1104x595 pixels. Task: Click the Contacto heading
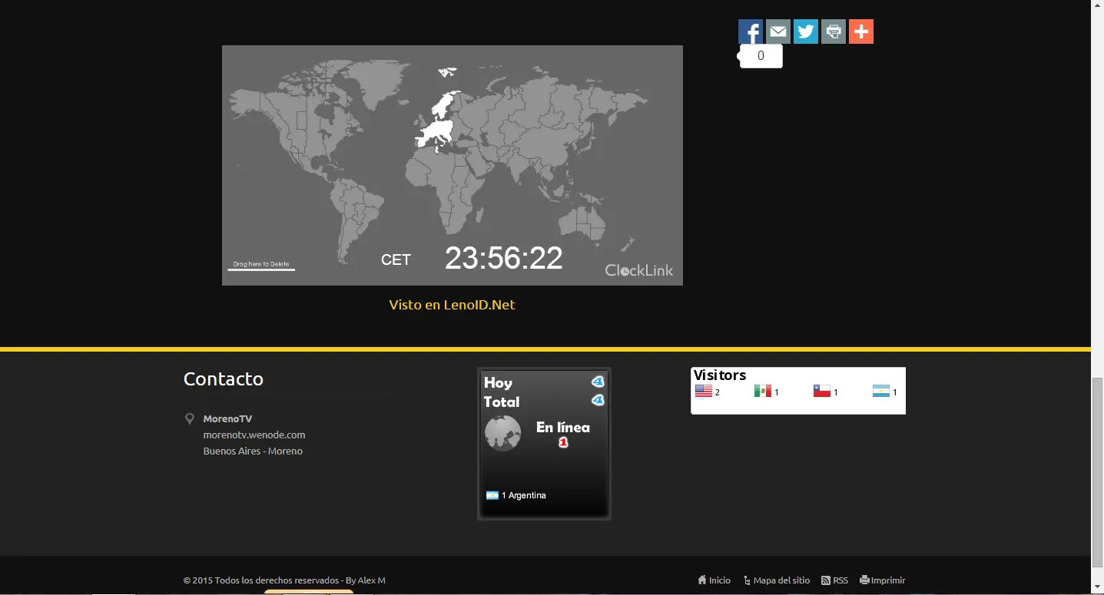click(x=224, y=378)
